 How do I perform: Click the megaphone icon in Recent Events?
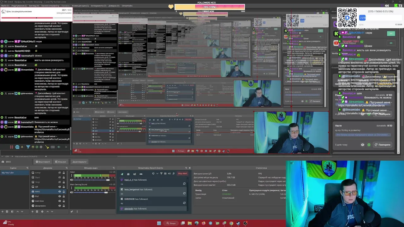(134, 174)
